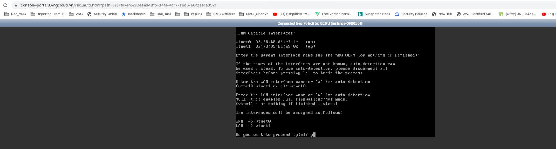The image size is (557, 149).
Task: Open the CMC _Ondrive bookmark folder
Action: [253, 14]
